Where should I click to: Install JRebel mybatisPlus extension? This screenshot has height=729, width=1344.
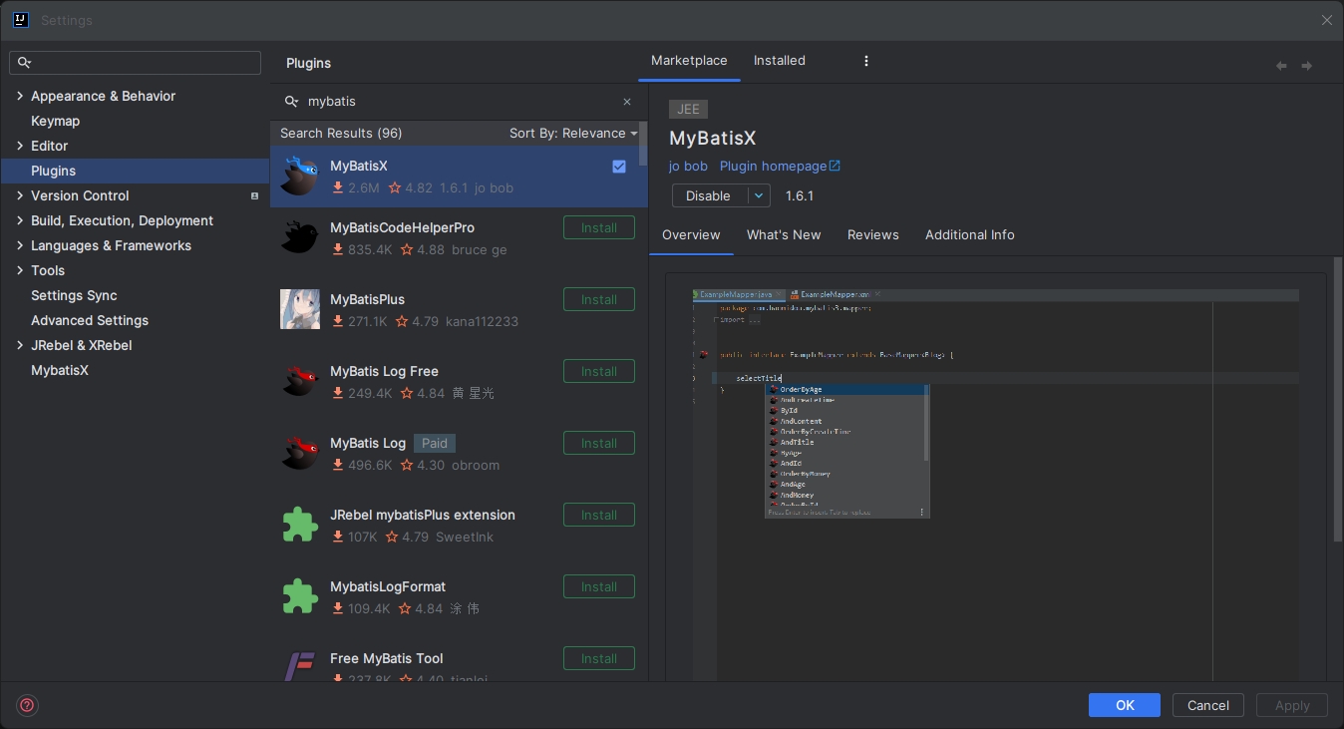pos(599,516)
